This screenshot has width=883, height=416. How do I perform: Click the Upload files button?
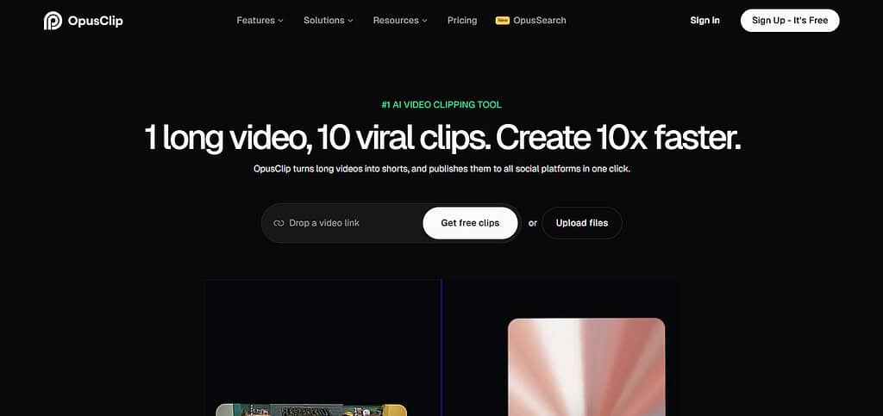(582, 223)
